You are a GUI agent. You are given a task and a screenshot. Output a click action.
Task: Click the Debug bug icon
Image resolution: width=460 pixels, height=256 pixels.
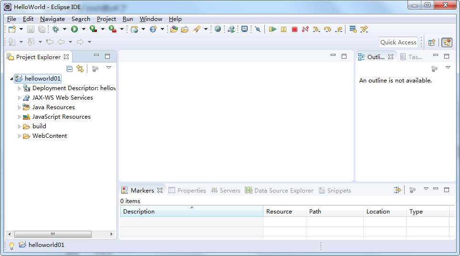coord(55,29)
